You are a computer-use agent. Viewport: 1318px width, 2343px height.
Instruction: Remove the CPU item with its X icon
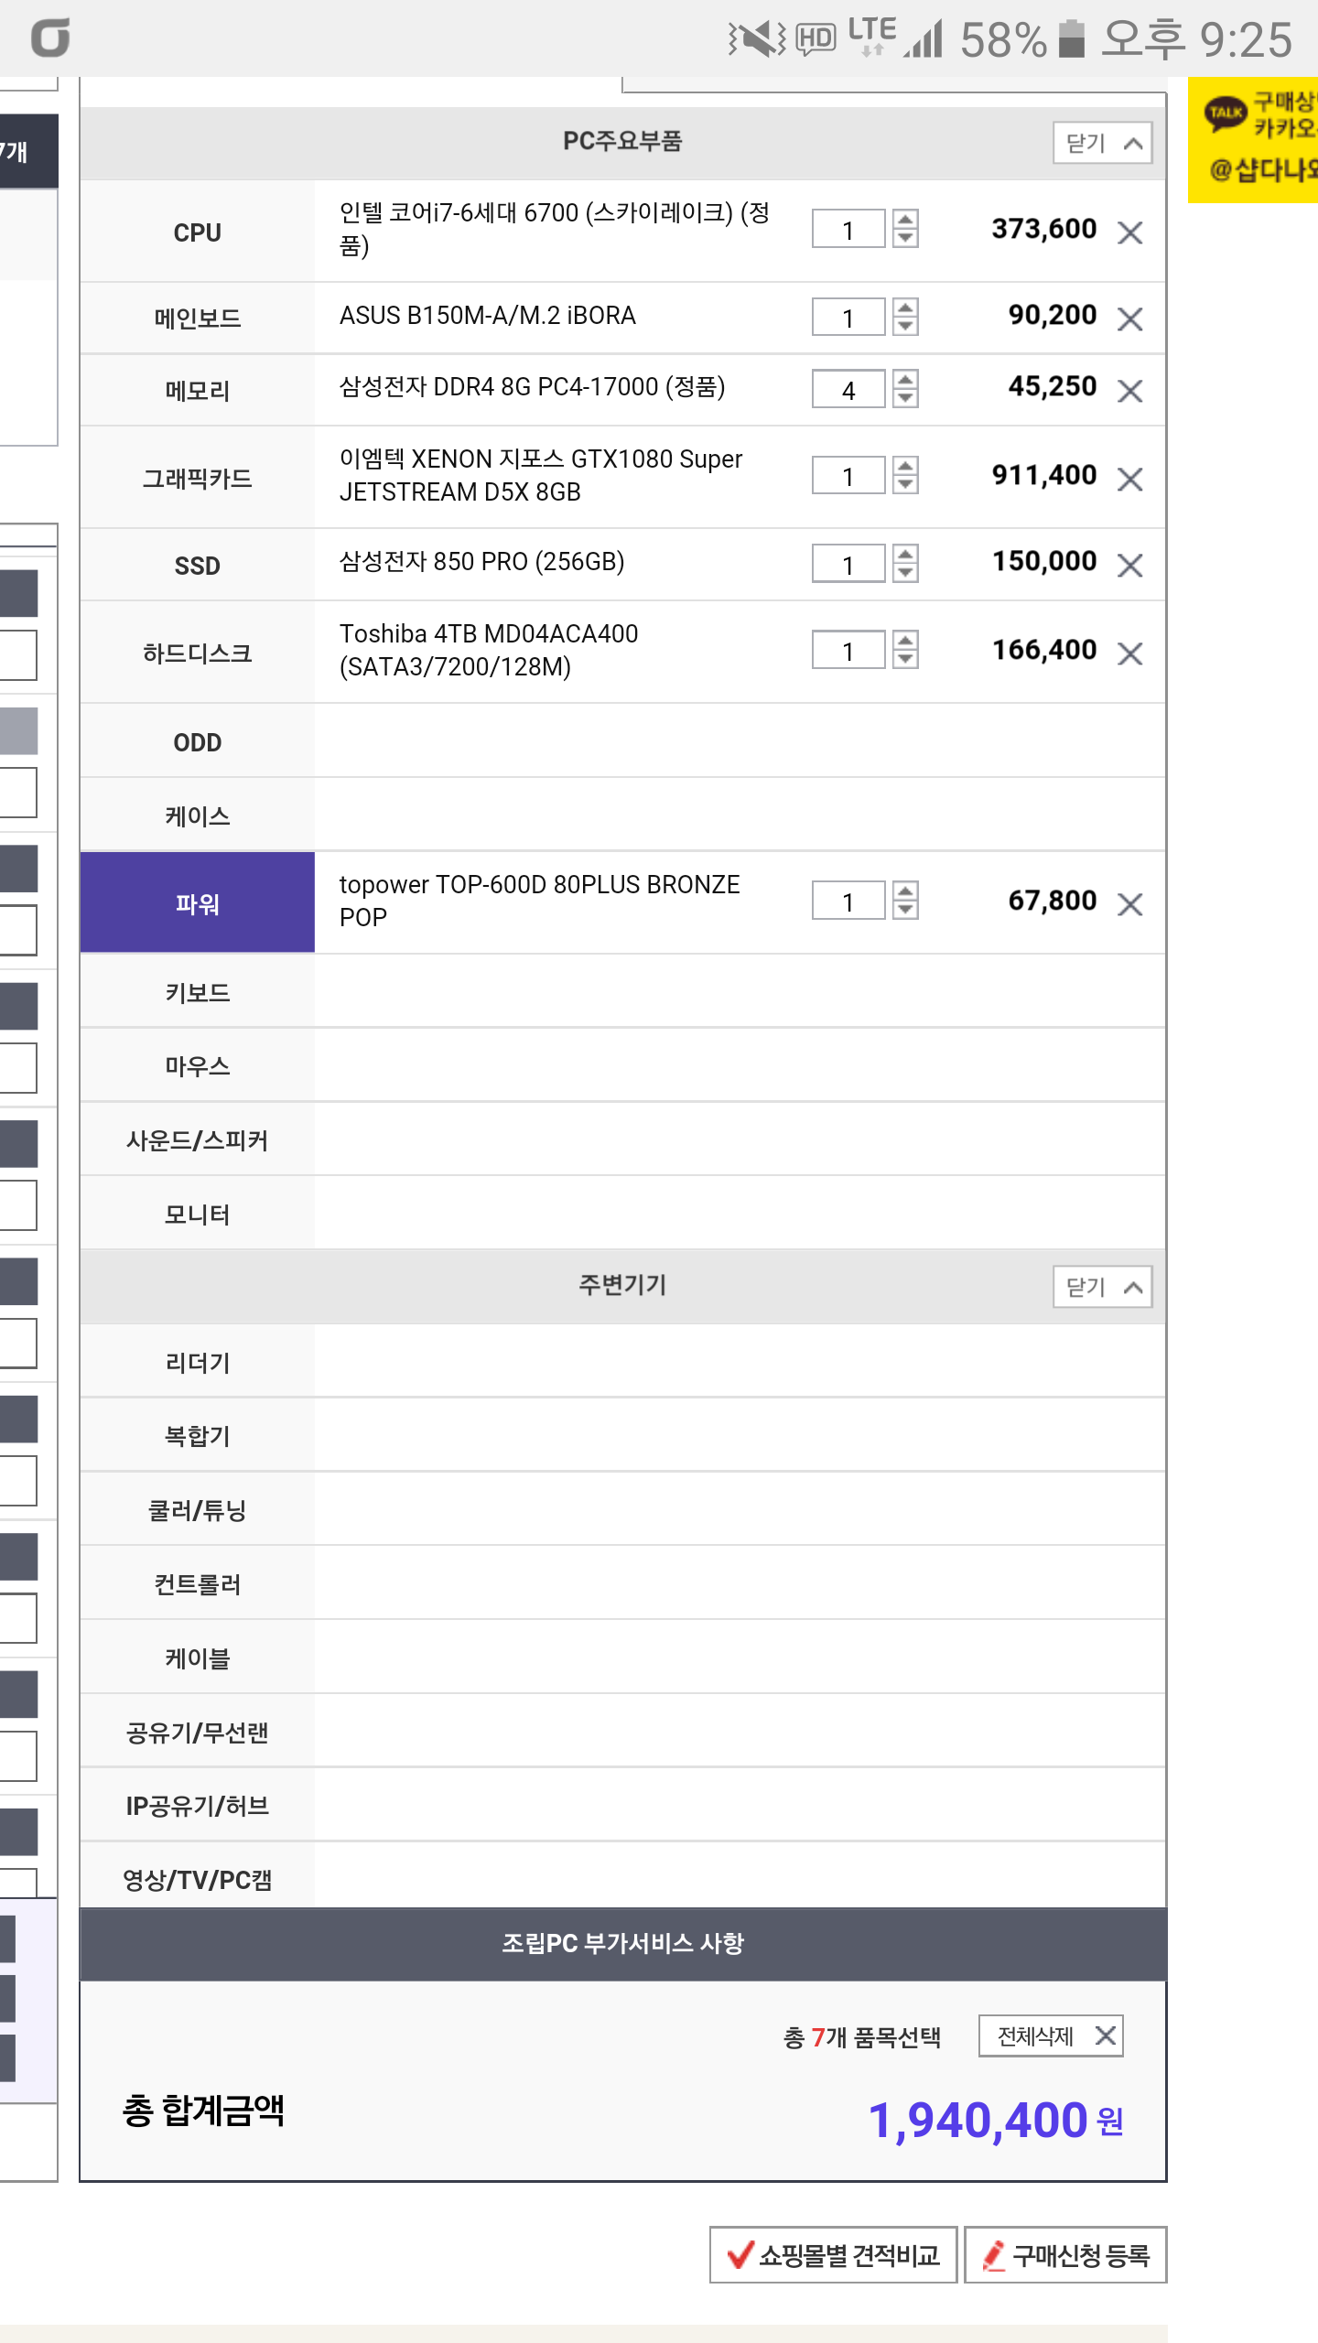pyautogui.click(x=1130, y=232)
